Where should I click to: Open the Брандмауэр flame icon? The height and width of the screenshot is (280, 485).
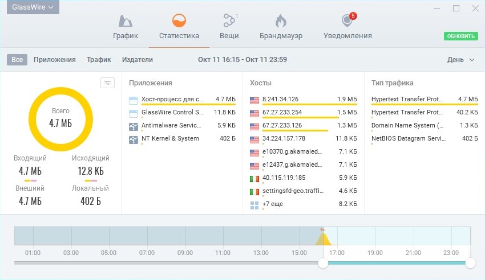click(280, 21)
